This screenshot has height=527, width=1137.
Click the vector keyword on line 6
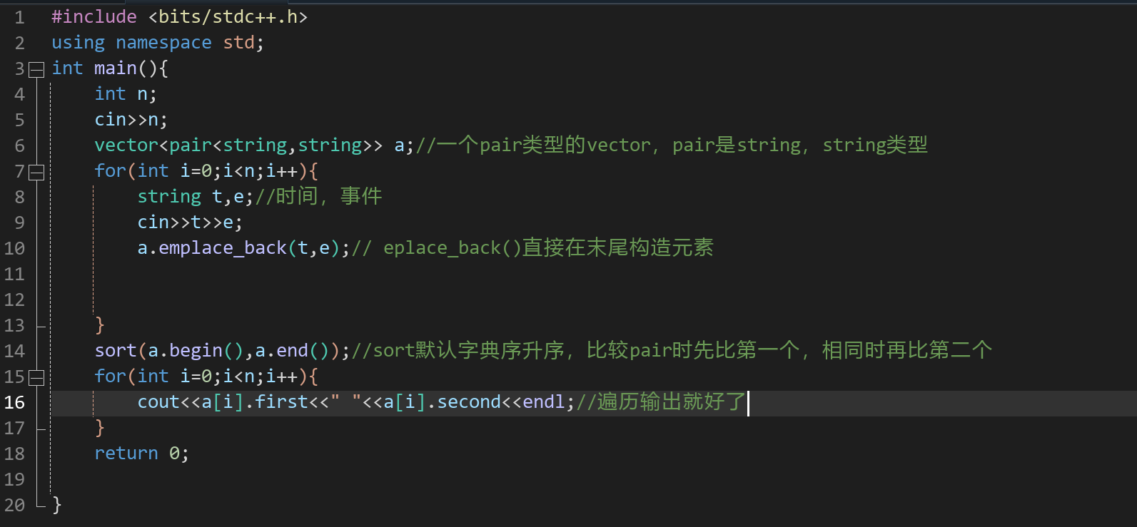126,145
